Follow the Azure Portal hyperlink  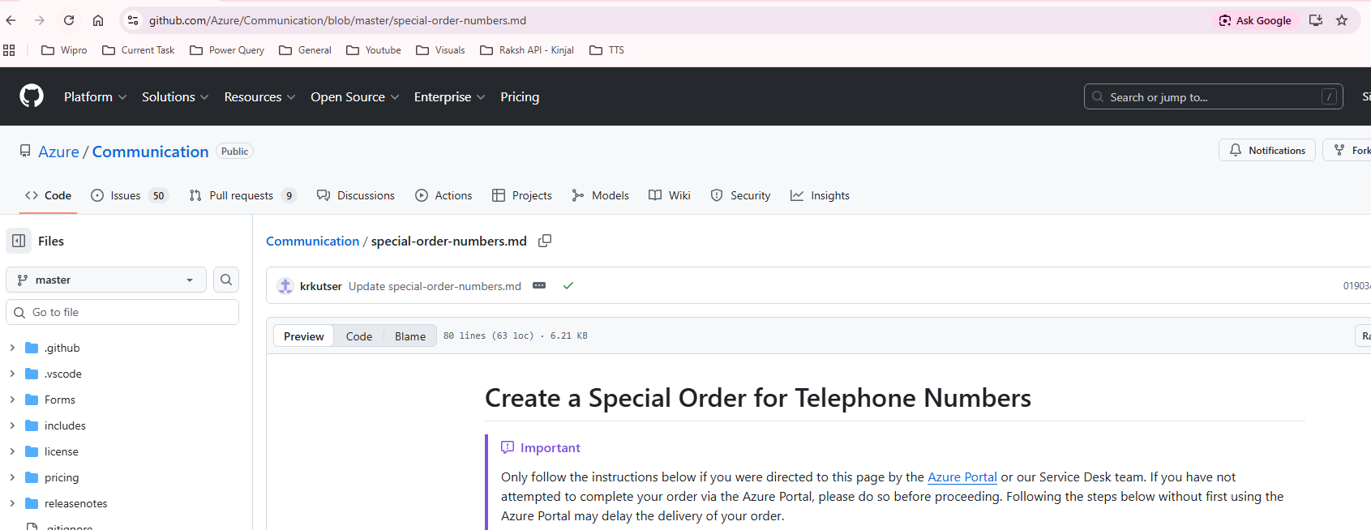[962, 477]
